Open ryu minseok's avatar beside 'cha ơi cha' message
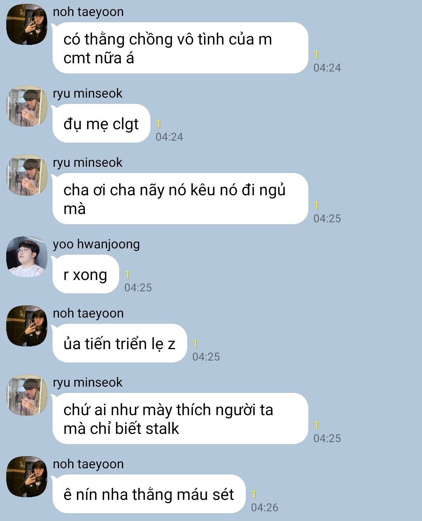The image size is (422, 521). (27, 175)
